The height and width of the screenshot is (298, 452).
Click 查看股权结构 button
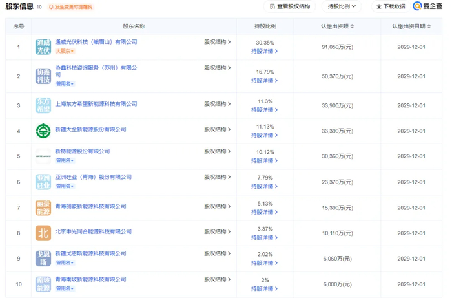coord(290,6)
